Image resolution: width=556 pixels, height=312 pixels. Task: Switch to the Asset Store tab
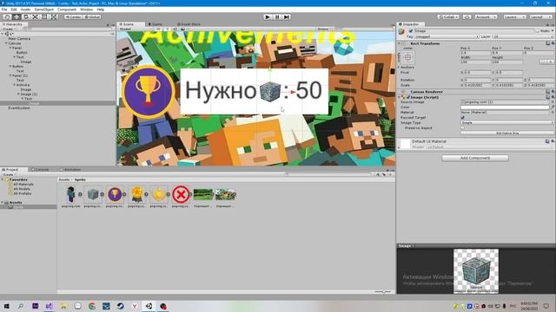[189, 24]
